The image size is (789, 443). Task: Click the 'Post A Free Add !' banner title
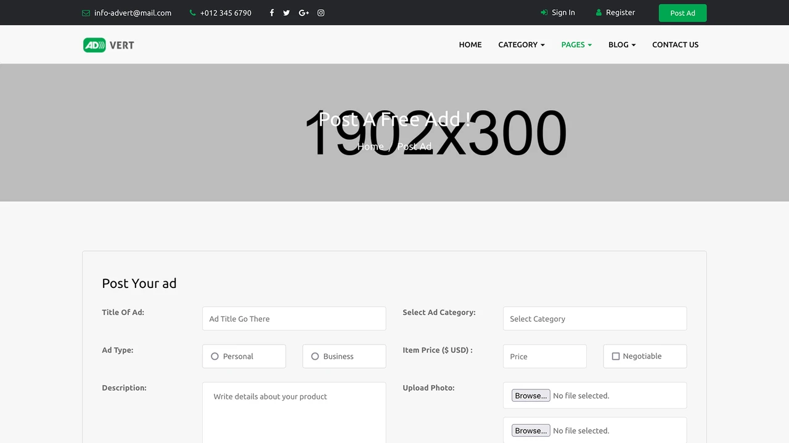pyautogui.click(x=394, y=119)
